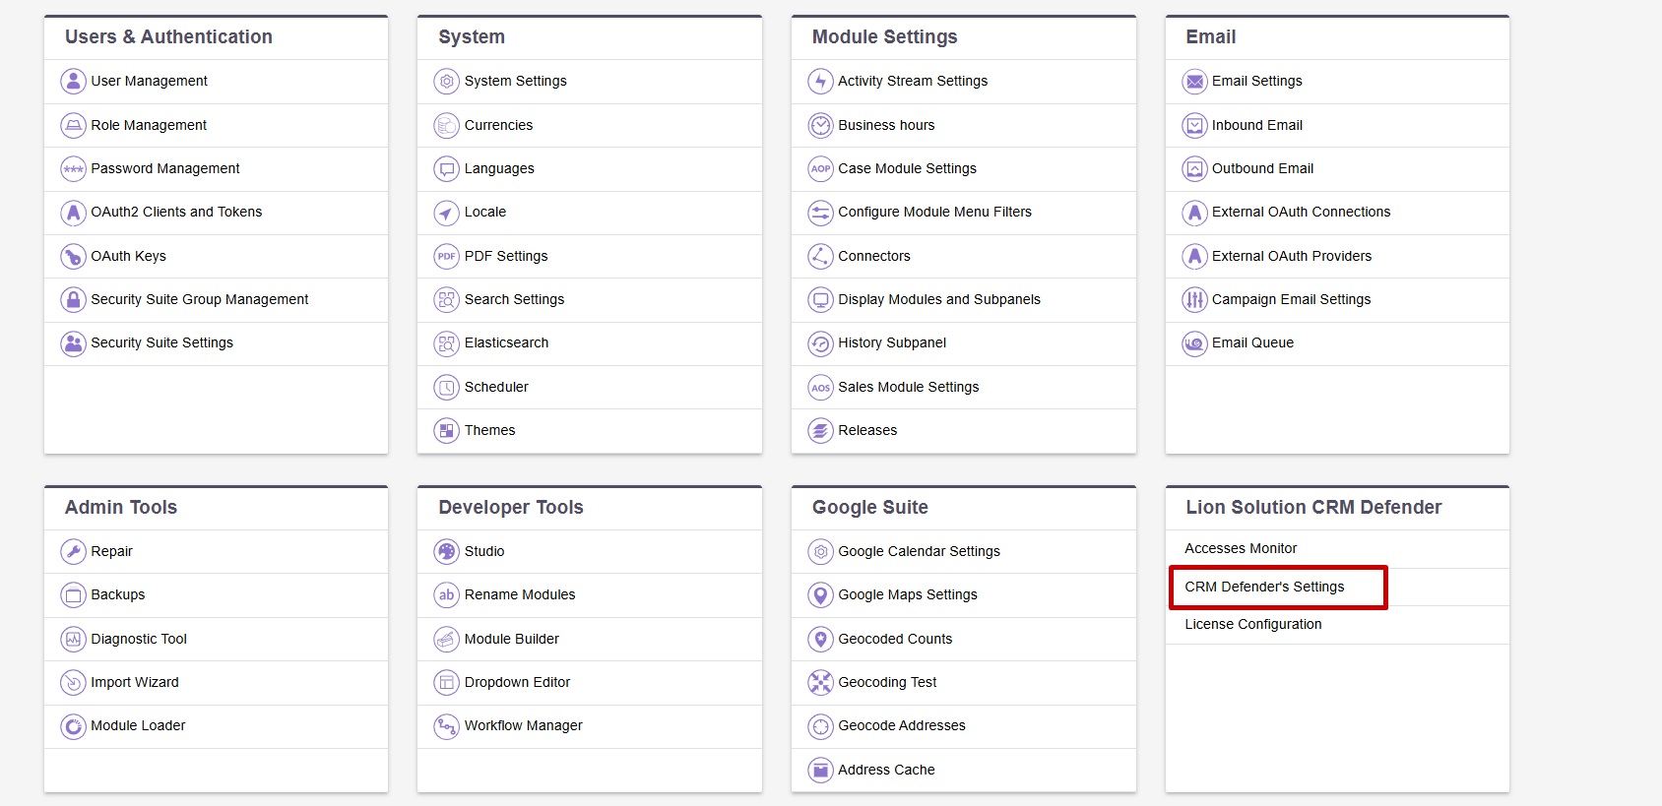Open External OAuth Connections link
Viewport: 1662px width, 806px height.
click(1301, 212)
